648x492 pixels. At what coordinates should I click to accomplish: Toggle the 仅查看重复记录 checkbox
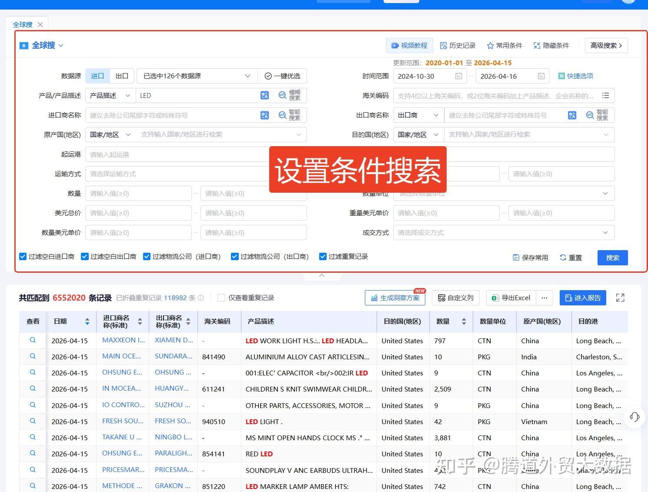221,298
